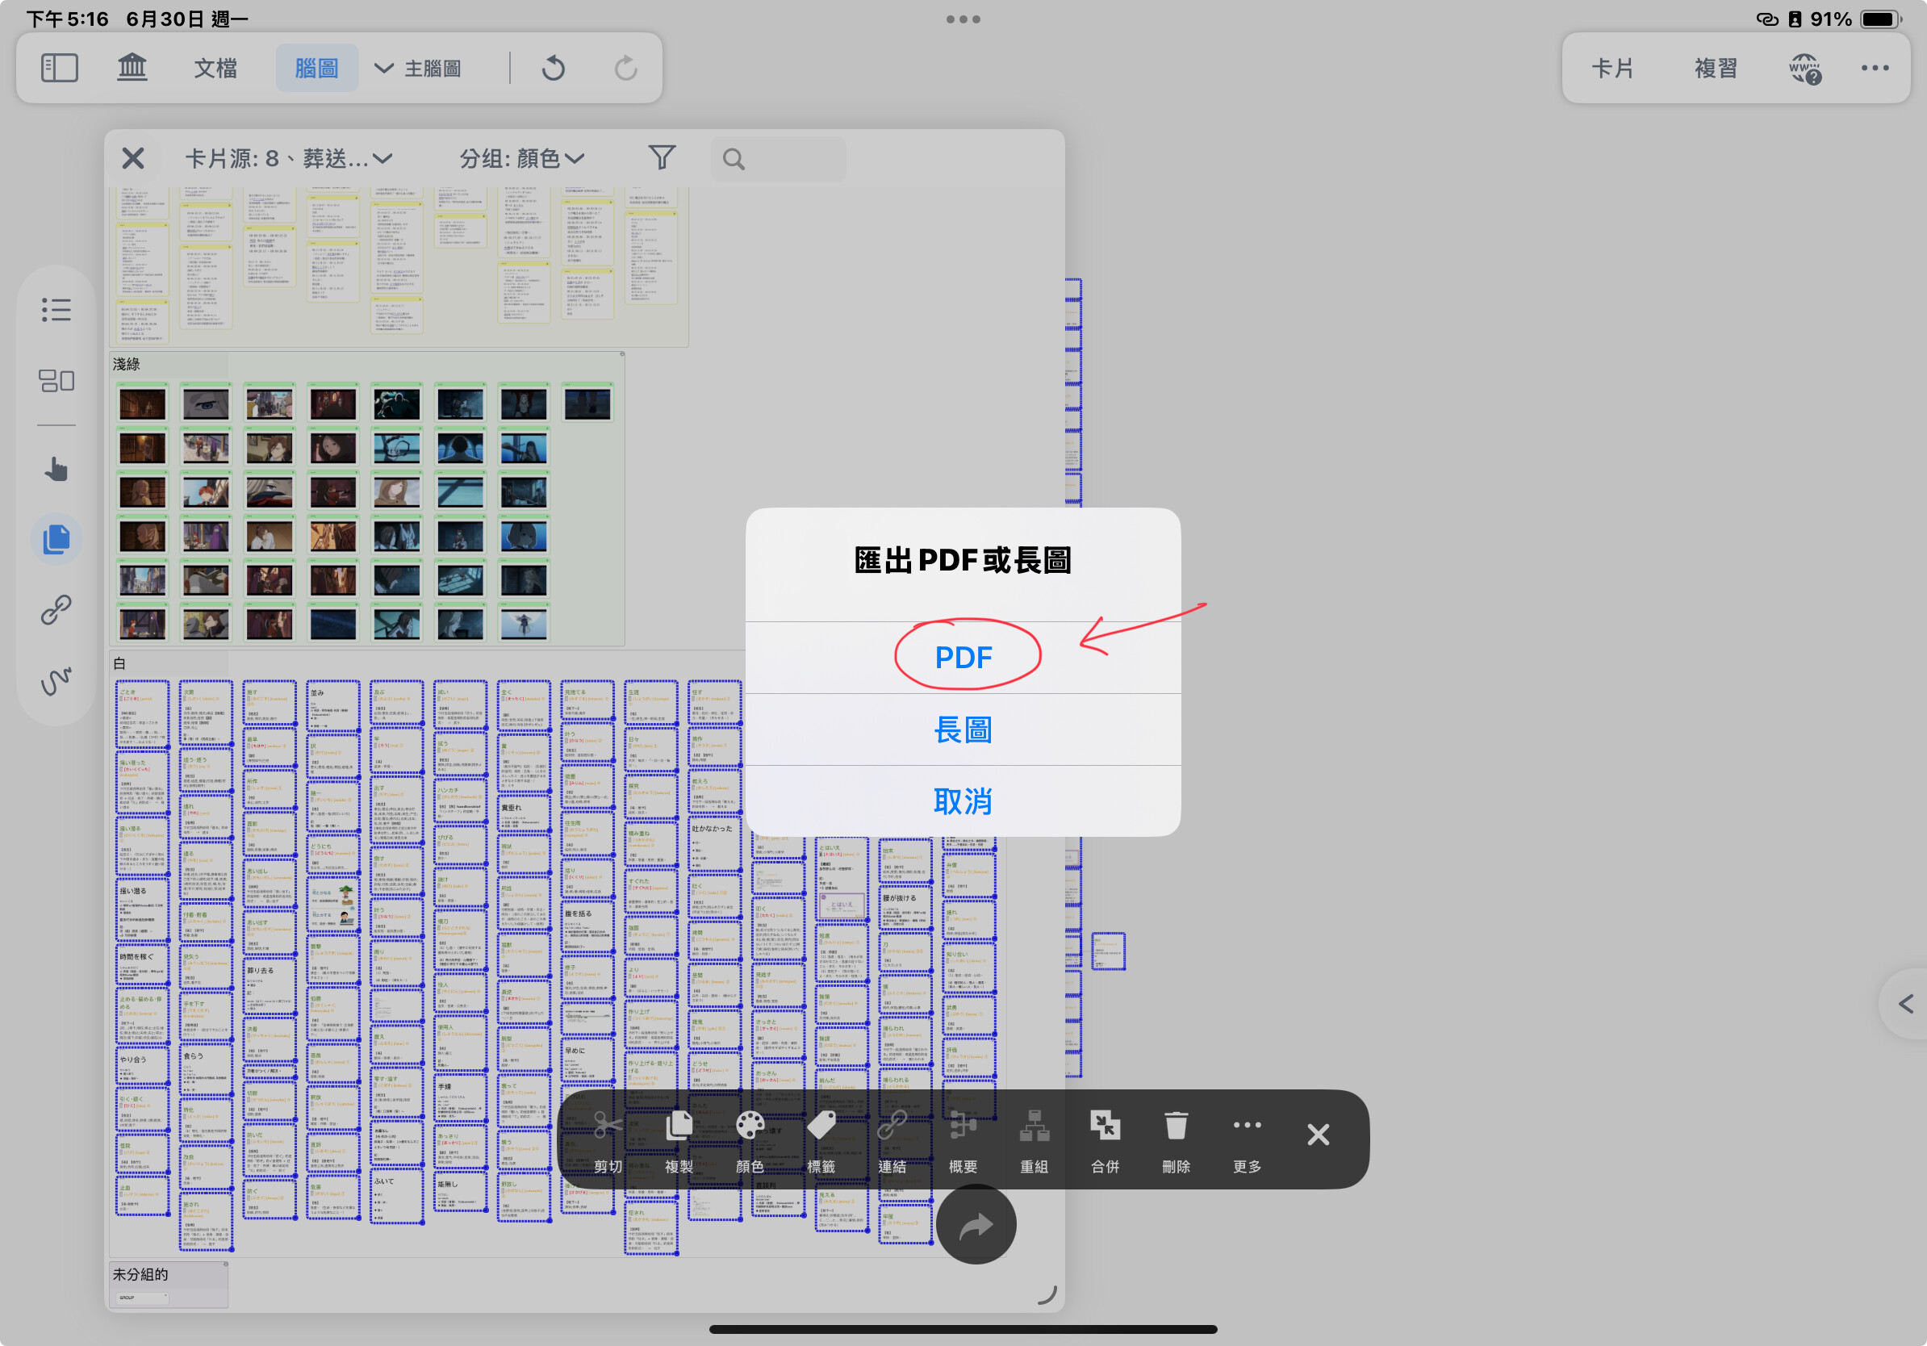The image size is (1927, 1346).
Task: Open the 卡片源 dropdown
Action: pyautogui.click(x=289, y=158)
